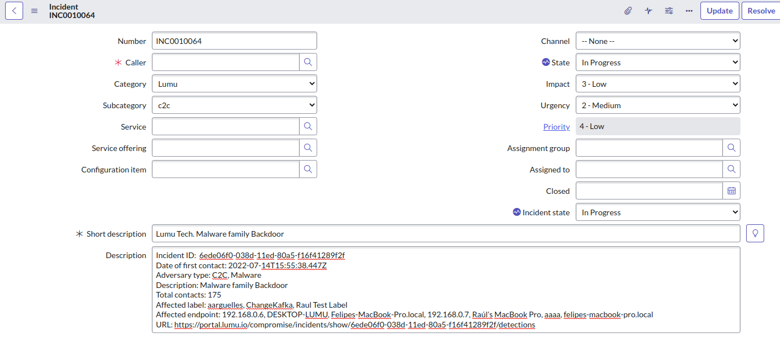Click the Configuration item lookup icon

(x=308, y=169)
